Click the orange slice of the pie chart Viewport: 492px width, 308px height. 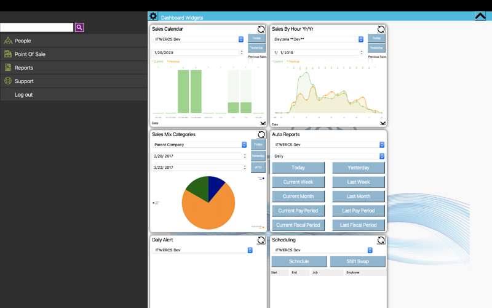coord(208,212)
